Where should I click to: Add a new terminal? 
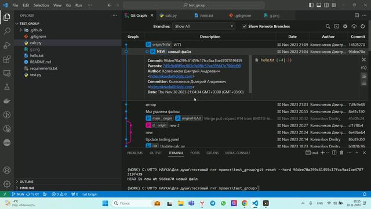[x=322, y=153]
